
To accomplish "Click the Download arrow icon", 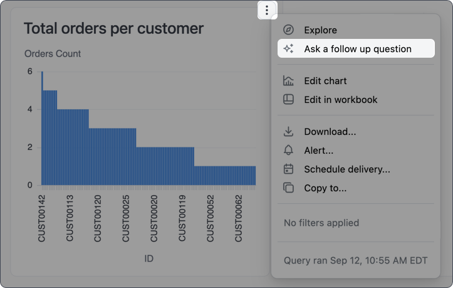I will 288,132.
